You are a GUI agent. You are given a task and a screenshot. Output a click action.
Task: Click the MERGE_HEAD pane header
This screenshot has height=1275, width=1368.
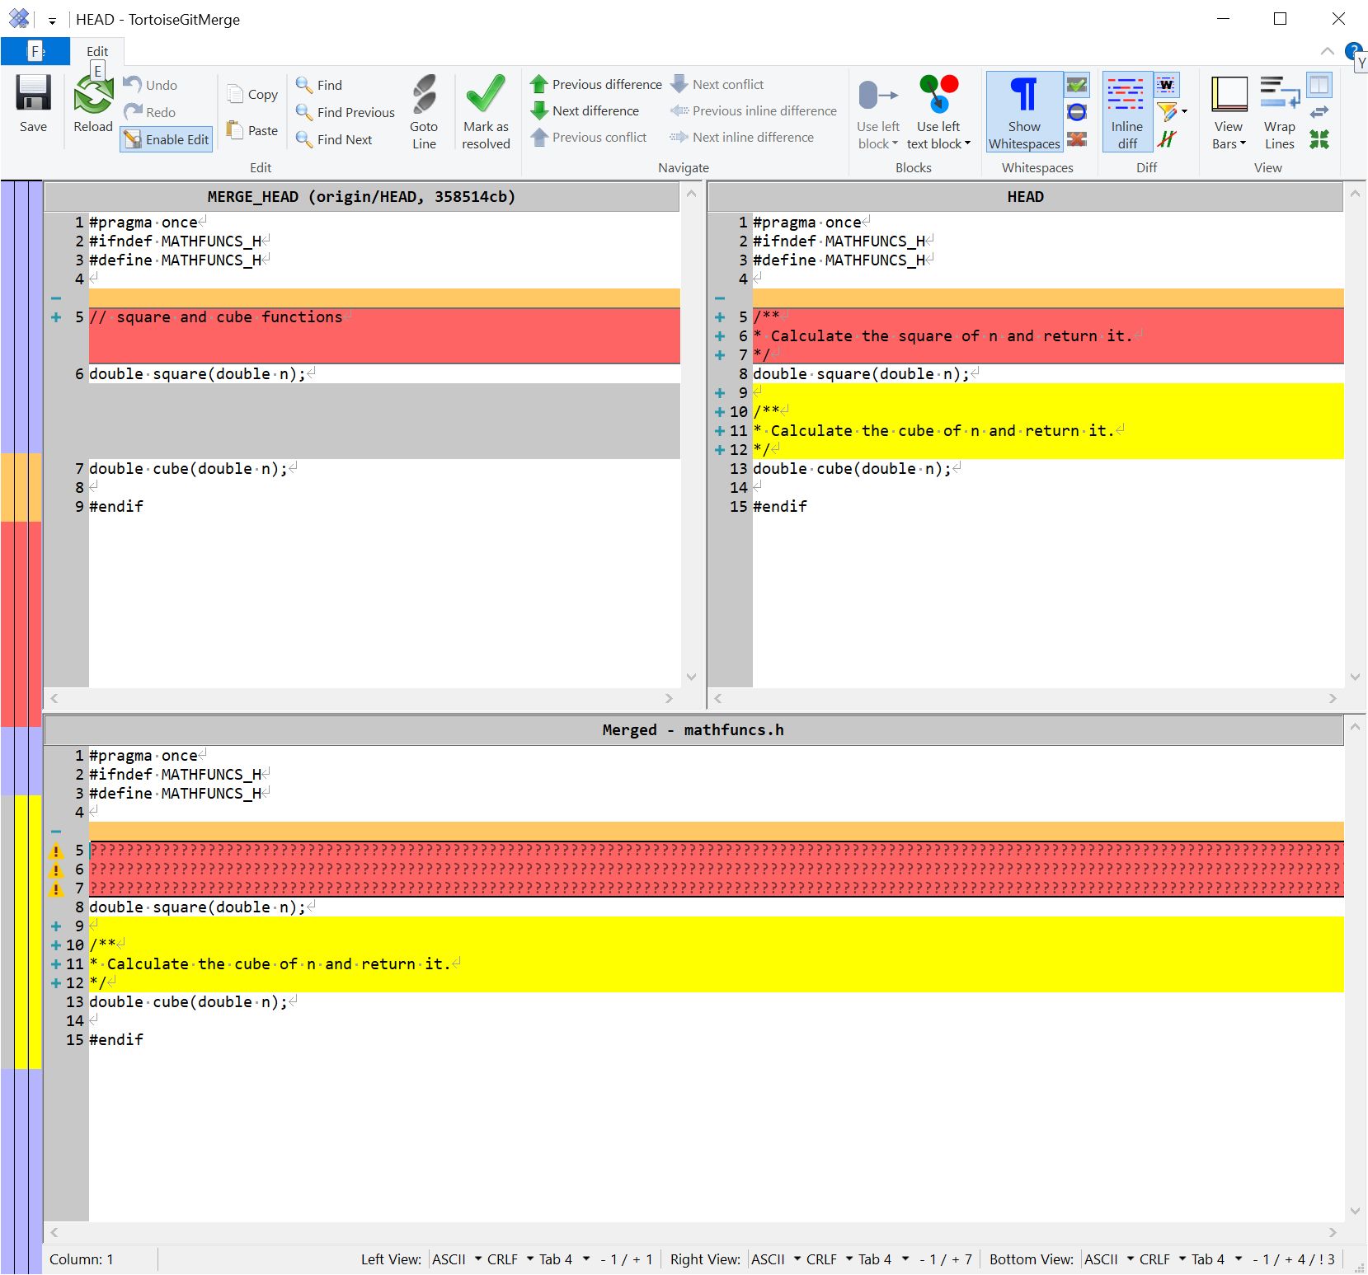click(361, 196)
